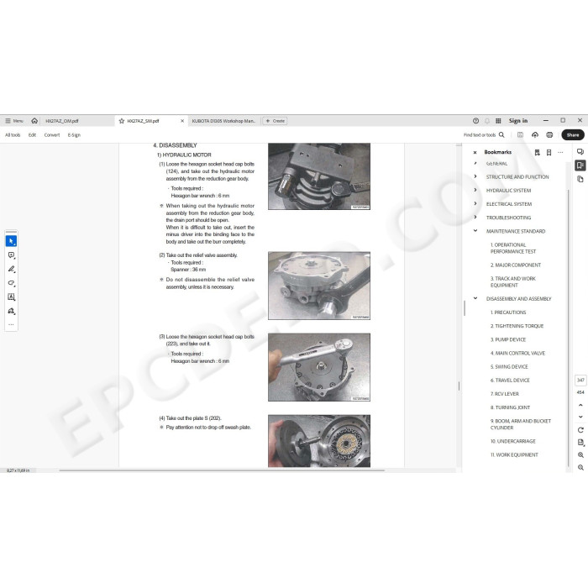Open 9. BOOM, ARM AND BUCKET CYLINDER bookmark
Image resolution: width=588 pixels, height=588 pixels.
tap(521, 424)
